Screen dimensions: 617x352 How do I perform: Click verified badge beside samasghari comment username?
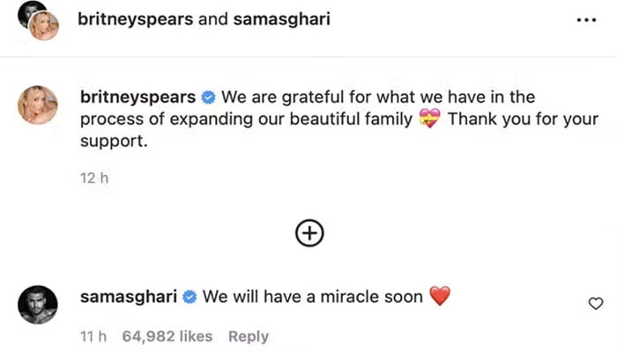tap(189, 297)
